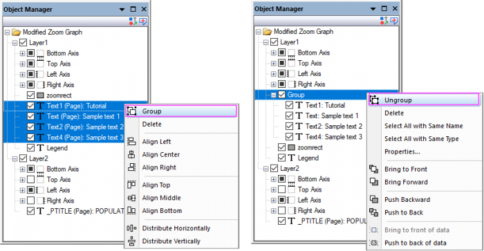Click the Group icon in the left context menu
Viewport: 484px width, 251px height.
[132, 111]
